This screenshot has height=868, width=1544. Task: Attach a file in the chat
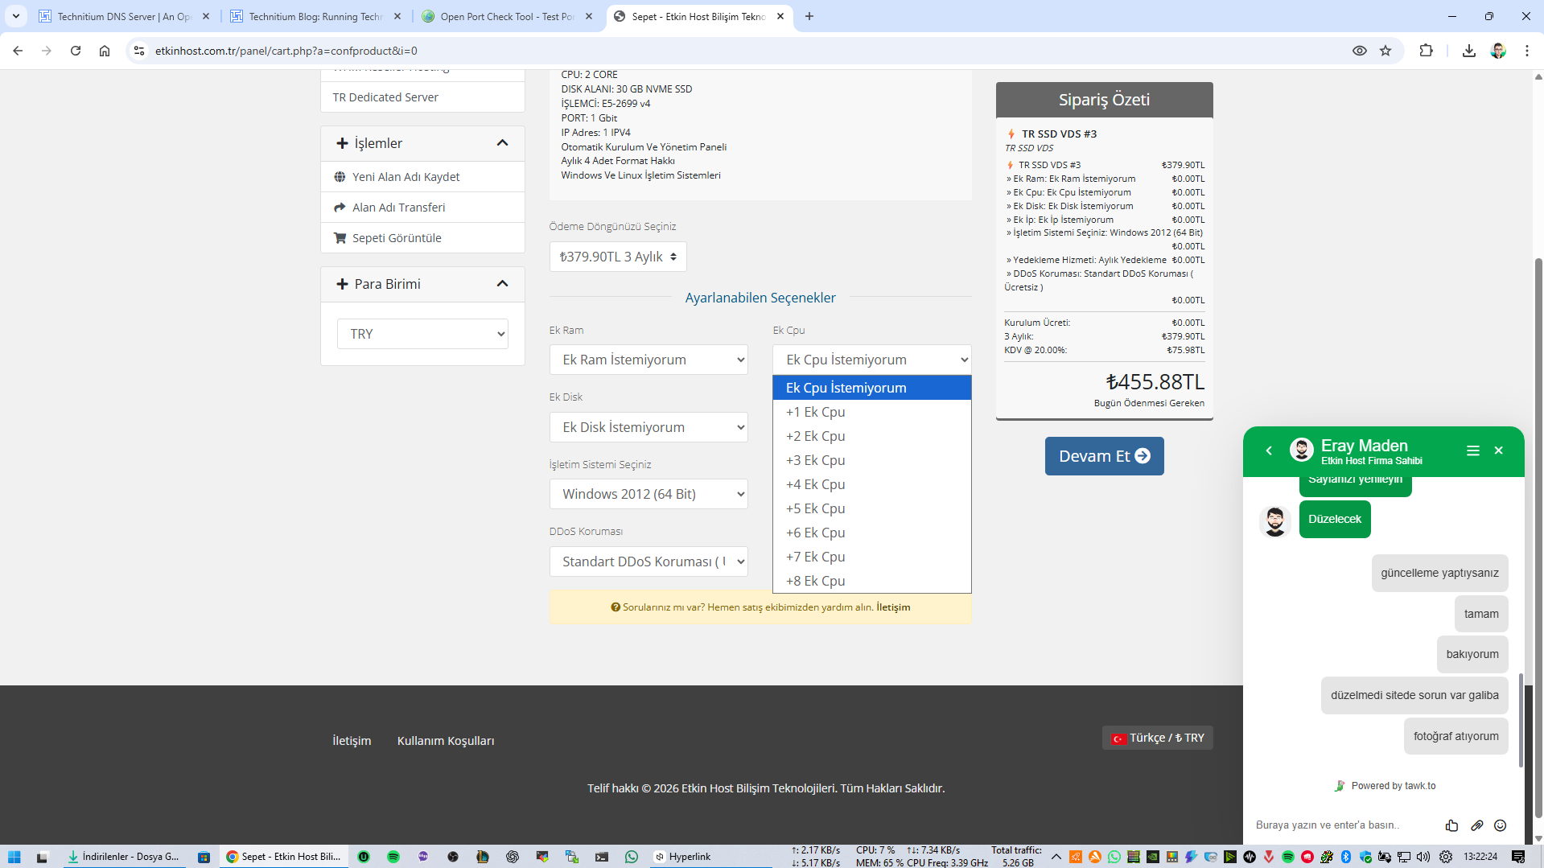tap(1477, 825)
